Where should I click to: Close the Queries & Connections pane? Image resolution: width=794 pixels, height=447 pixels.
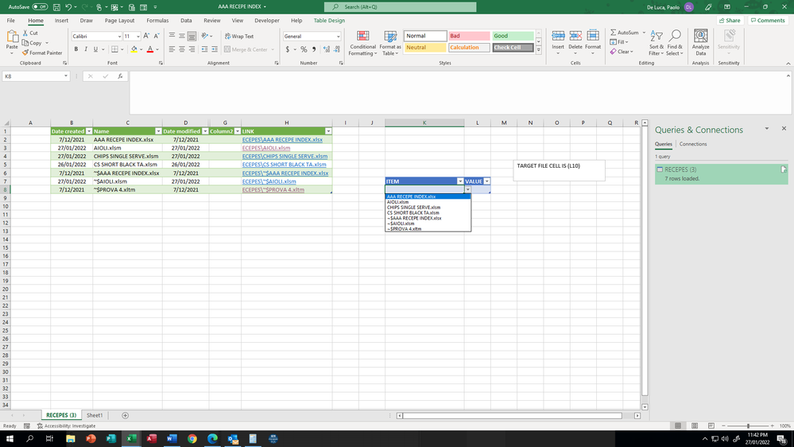(784, 129)
